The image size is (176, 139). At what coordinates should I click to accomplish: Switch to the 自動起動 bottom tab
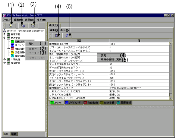pyautogui.click(x=91, y=102)
